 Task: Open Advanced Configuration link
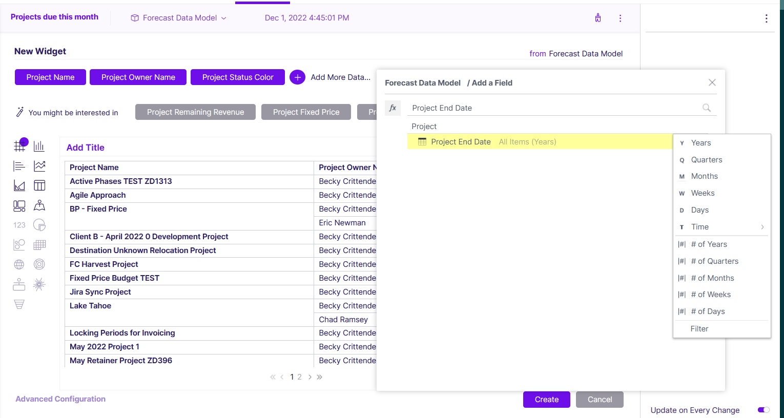pyautogui.click(x=60, y=399)
